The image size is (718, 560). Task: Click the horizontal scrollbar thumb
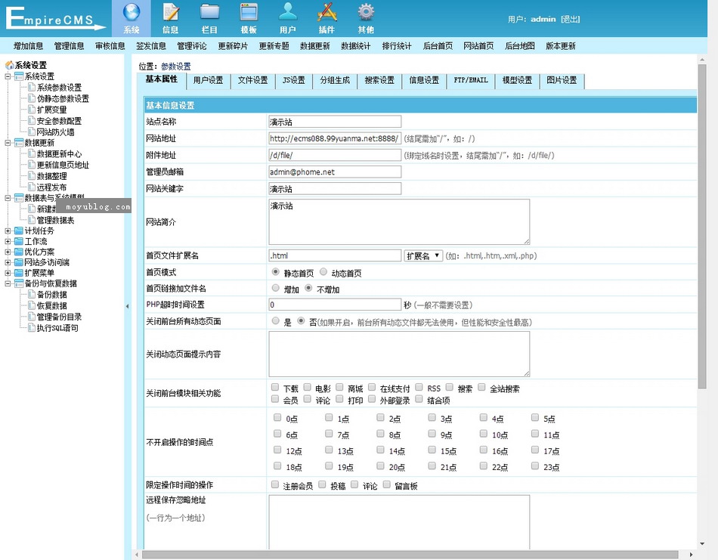(x=410, y=555)
